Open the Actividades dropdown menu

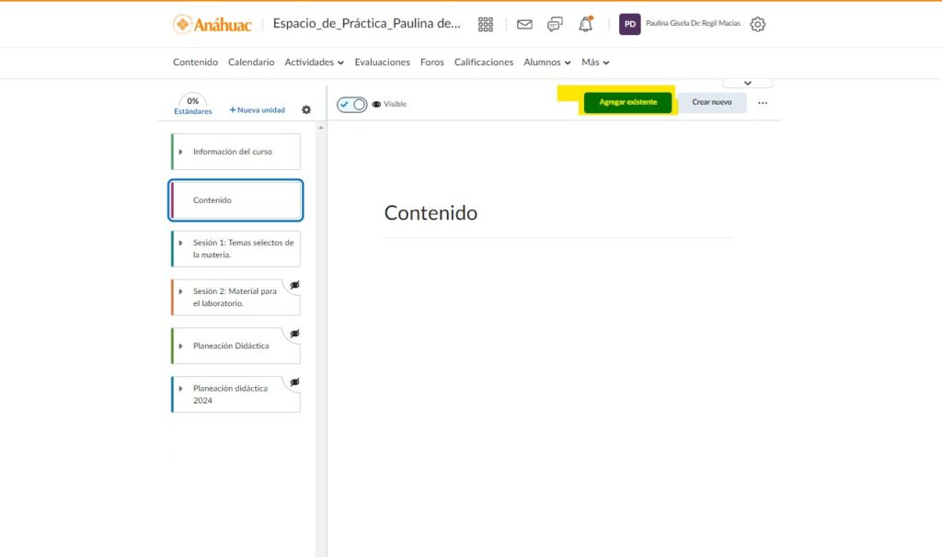click(314, 63)
